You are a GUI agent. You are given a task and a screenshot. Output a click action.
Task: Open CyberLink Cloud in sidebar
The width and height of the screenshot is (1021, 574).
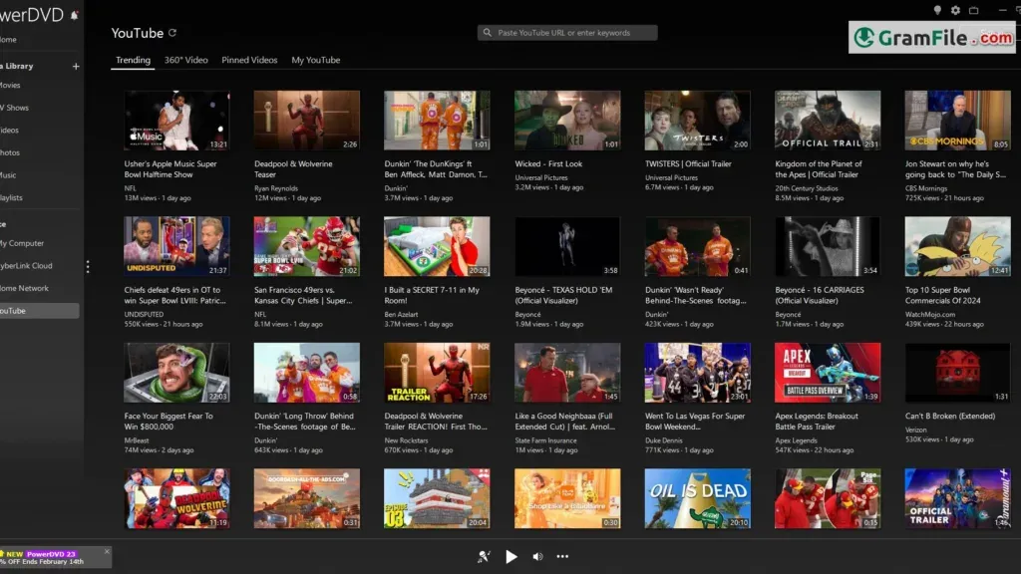[x=26, y=266]
